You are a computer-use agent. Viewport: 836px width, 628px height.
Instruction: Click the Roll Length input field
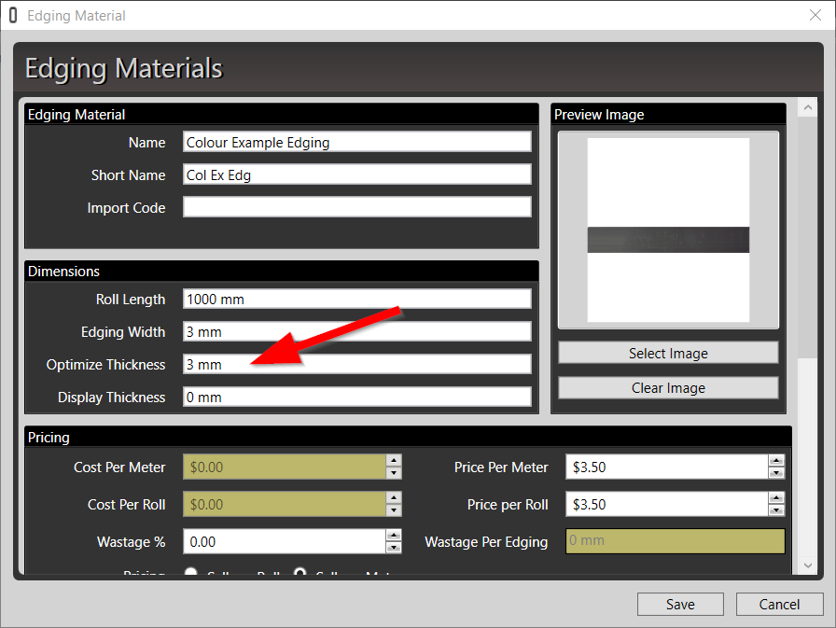(x=356, y=299)
